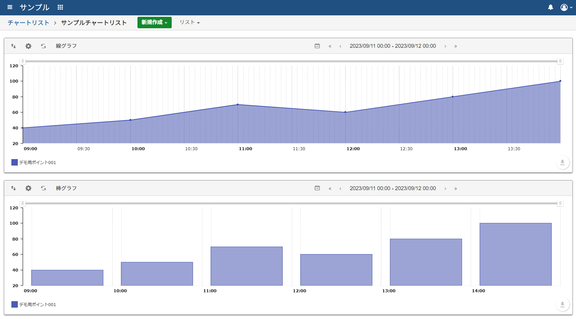Click the 09:00 bar in 棒グラフ

67,278
